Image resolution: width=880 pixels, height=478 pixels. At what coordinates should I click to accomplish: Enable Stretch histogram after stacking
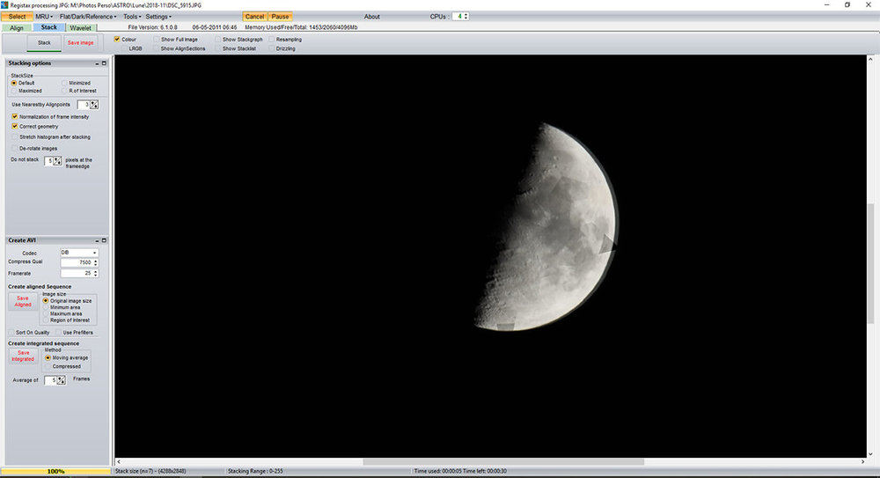pos(14,137)
